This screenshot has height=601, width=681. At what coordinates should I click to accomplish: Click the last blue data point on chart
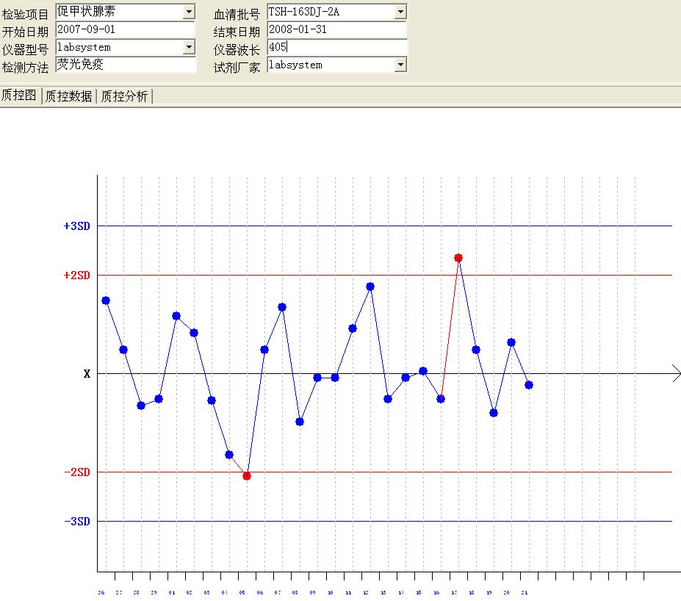tap(529, 385)
